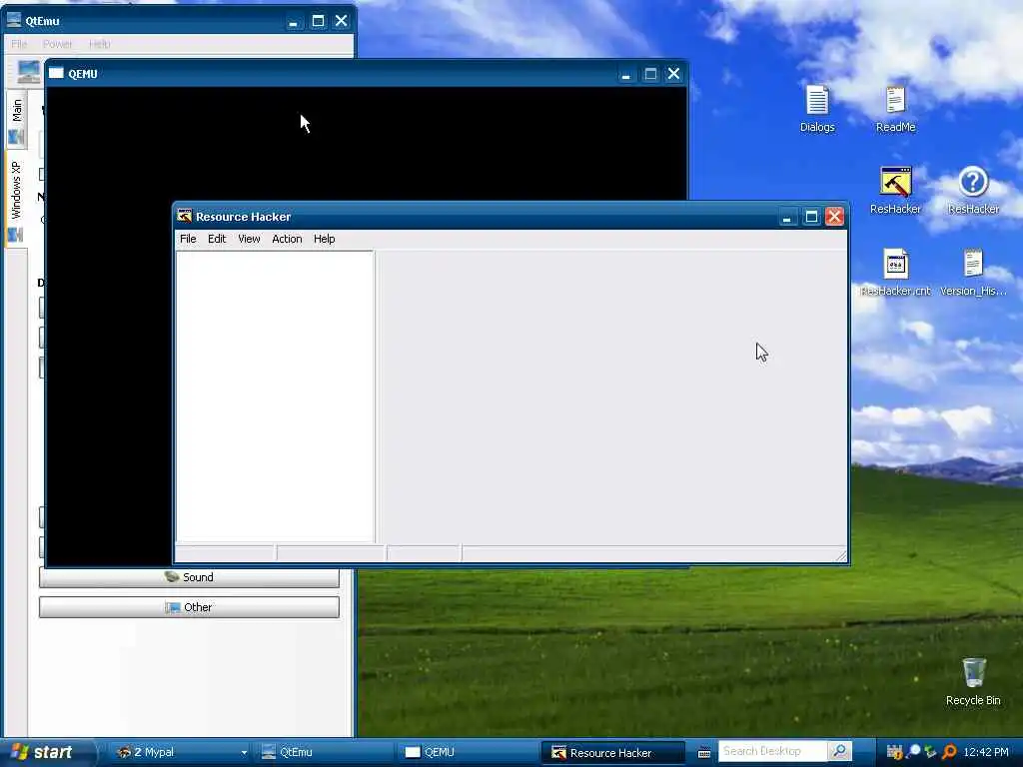
Task: Click the Resource Hacker resize grip
Action: click(x=840, y=555)
